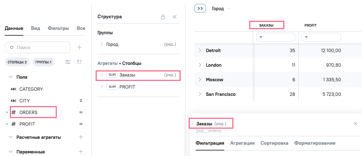Click the (jsql__orders) label
The image size is (362, 156).
click(x=208, y=131)
